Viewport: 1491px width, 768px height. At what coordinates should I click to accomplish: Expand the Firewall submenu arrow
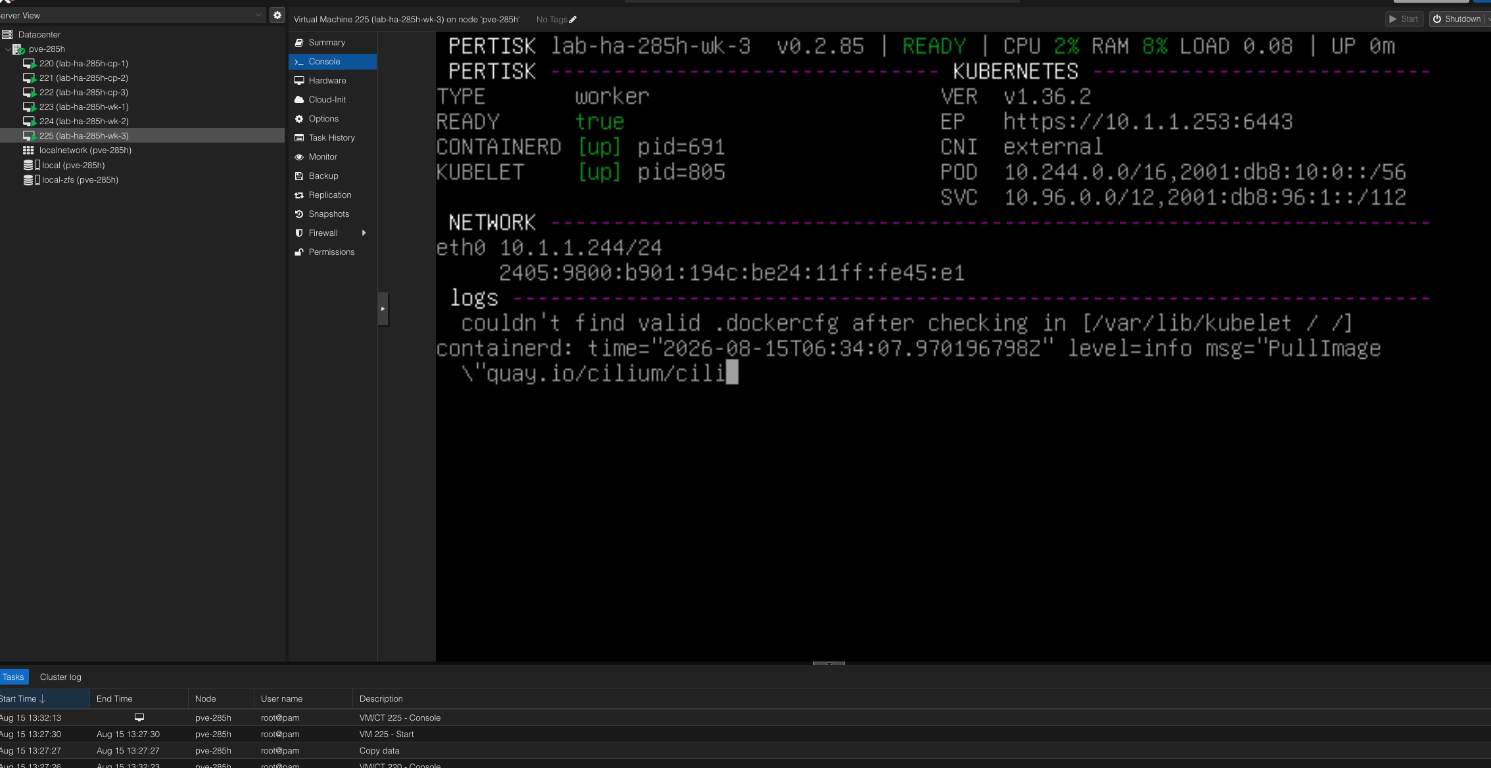(x=364, y=233)
